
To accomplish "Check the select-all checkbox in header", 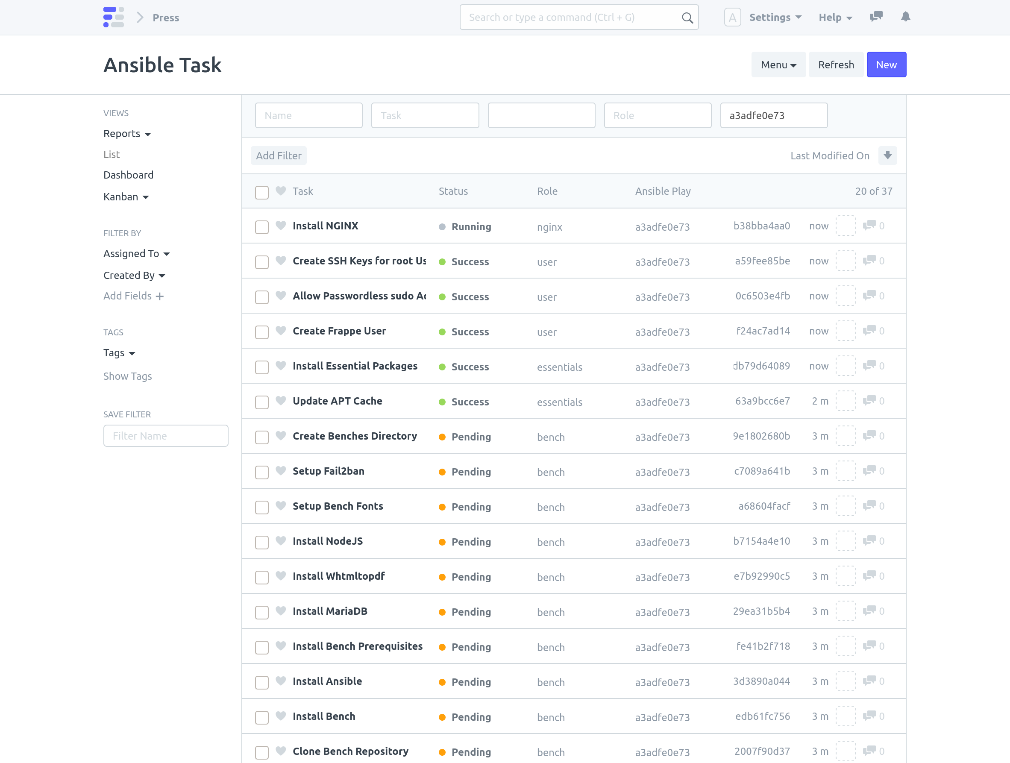I will [261, 192].
